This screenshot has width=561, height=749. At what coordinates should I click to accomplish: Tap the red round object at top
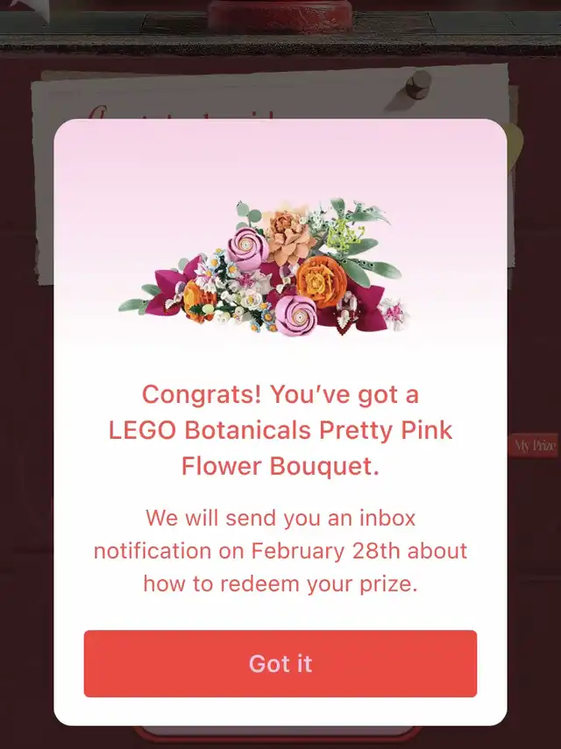pyautogui.click(x=280, y=15)
